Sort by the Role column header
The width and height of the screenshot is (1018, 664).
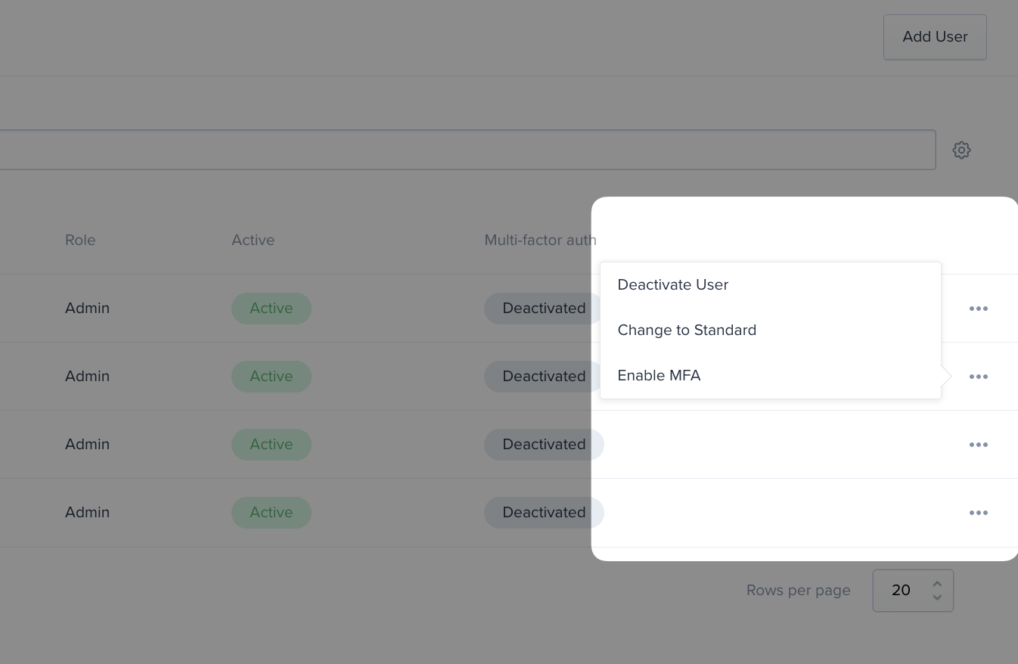coord(80,240)
